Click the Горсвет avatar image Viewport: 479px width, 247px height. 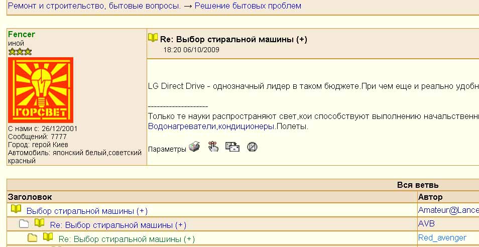pyautogui.click(x=41, y=90)
